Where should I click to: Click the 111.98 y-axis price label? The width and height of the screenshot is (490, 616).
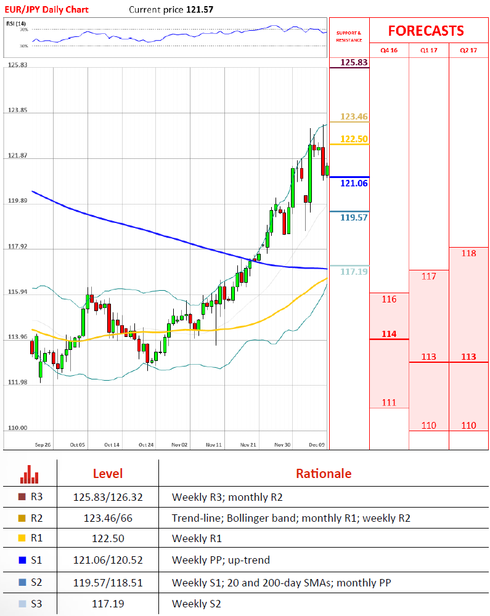(18, 383)
